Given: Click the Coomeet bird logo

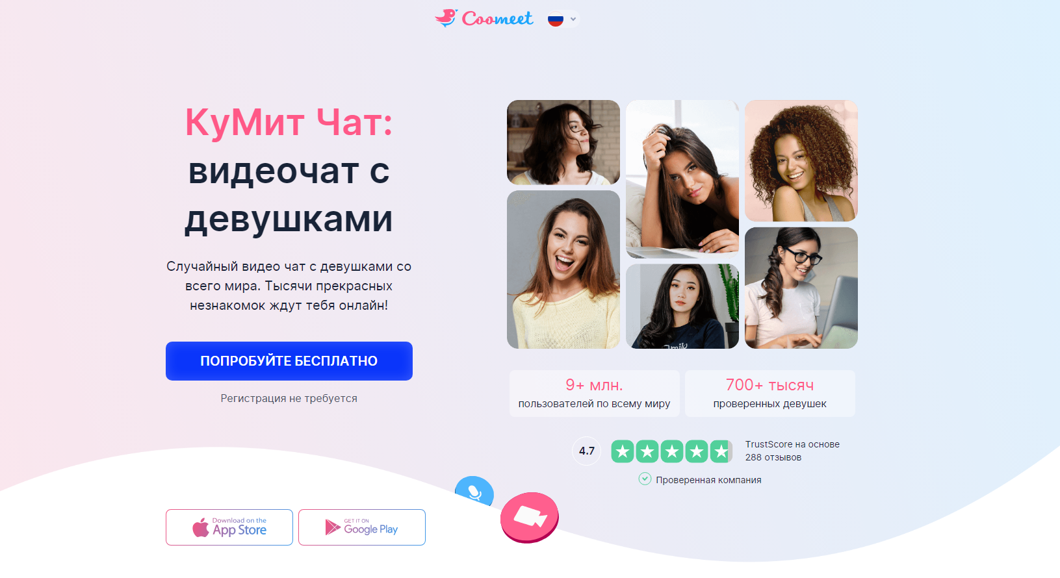Looking at the screenshot, I should point(446,18).
